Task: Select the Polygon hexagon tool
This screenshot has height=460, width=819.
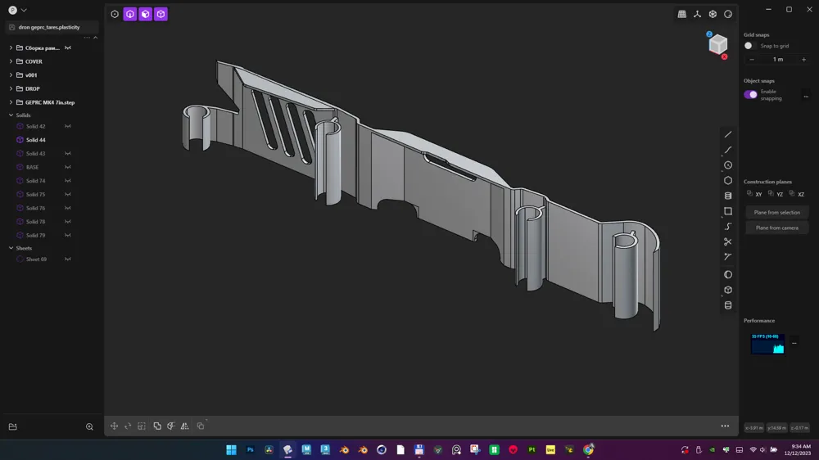Action: pyautogui.click(x=727, y=181)
